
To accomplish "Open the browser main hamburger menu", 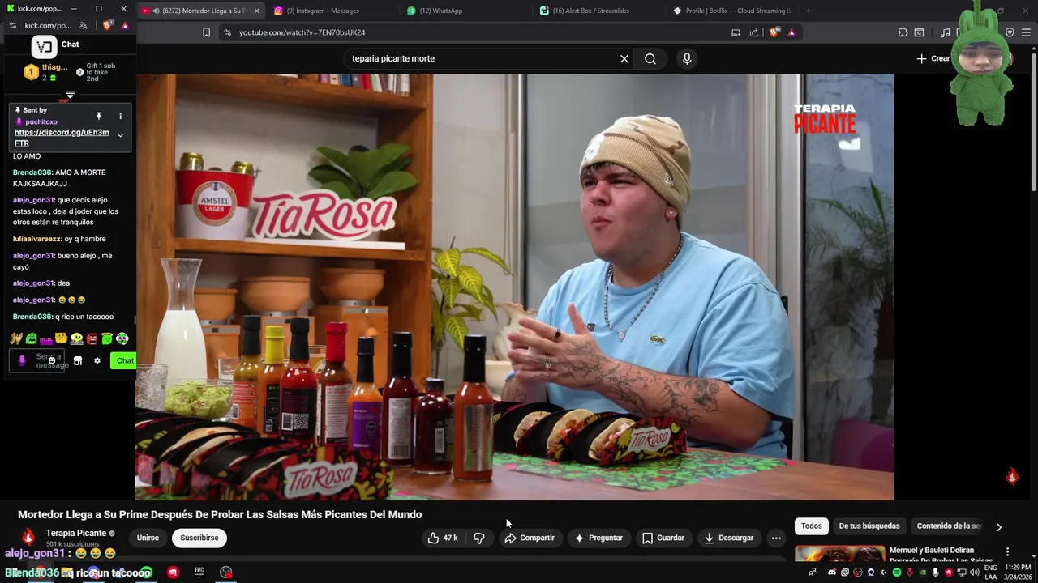I will point(1027,32).
